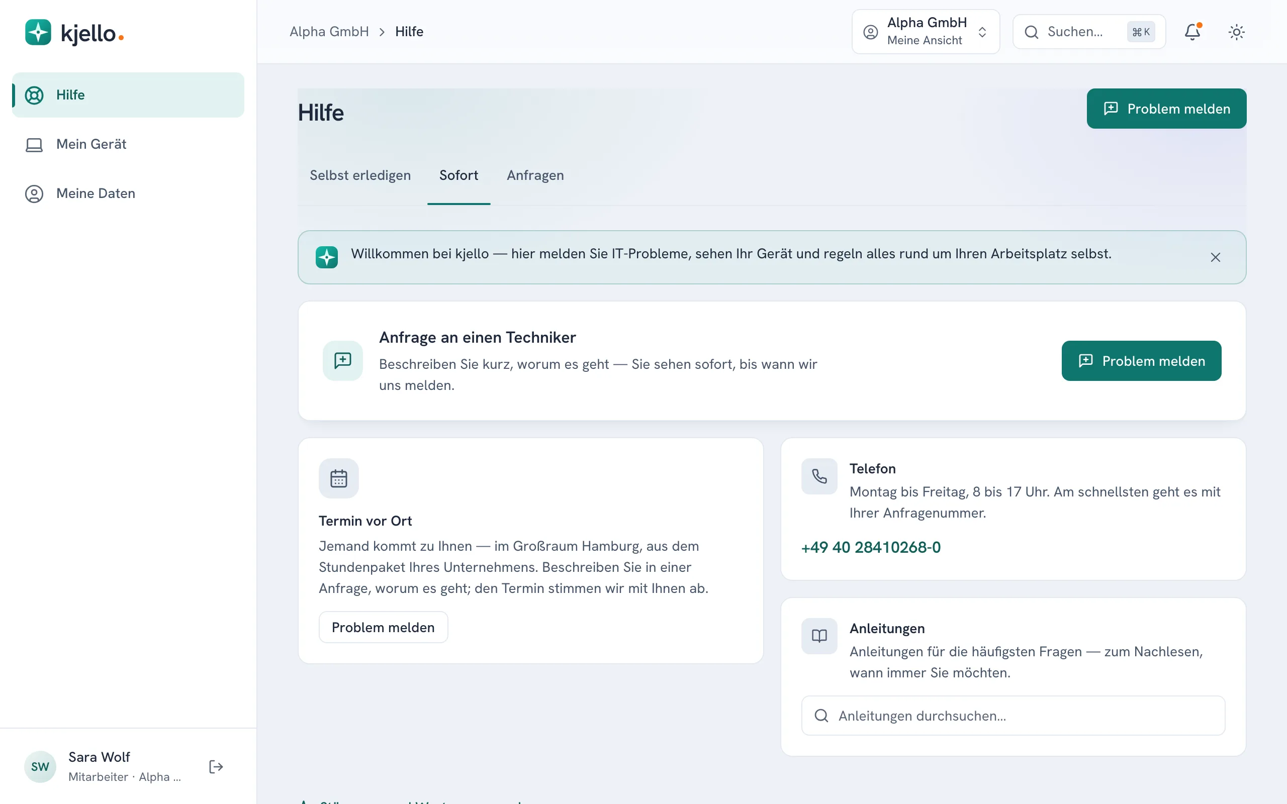Open Meine Daten in the sidebar

[128, 193]
